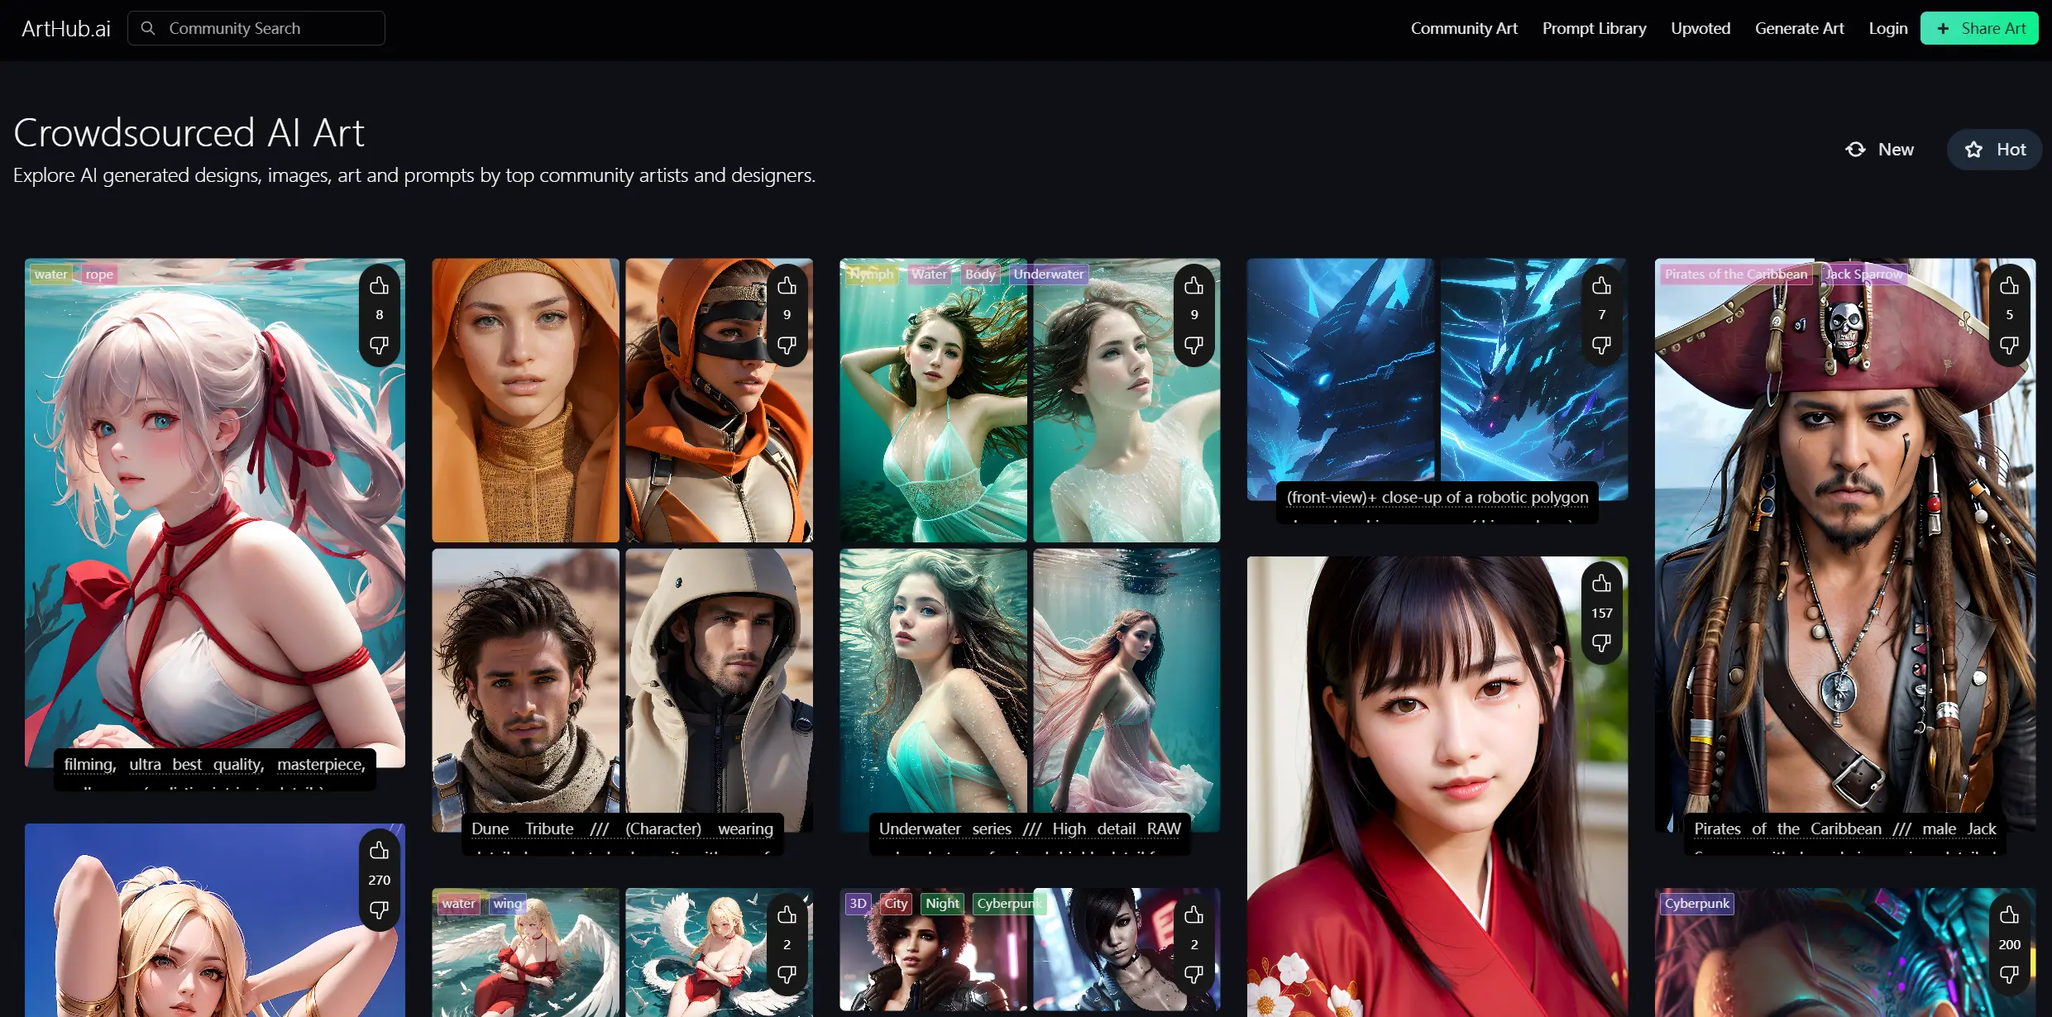
Task: Downvote the blonde girl artwork with 270 votes
Action: pyautogui.click(x=379, y=910)
